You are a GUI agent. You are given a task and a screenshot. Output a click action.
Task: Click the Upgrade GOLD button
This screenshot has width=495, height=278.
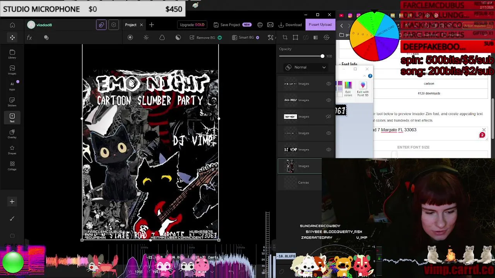[192, 25]
